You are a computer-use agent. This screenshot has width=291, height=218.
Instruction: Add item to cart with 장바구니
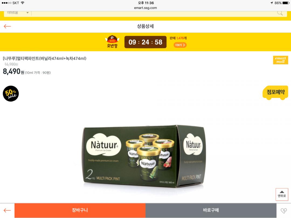tap(80, 210)
